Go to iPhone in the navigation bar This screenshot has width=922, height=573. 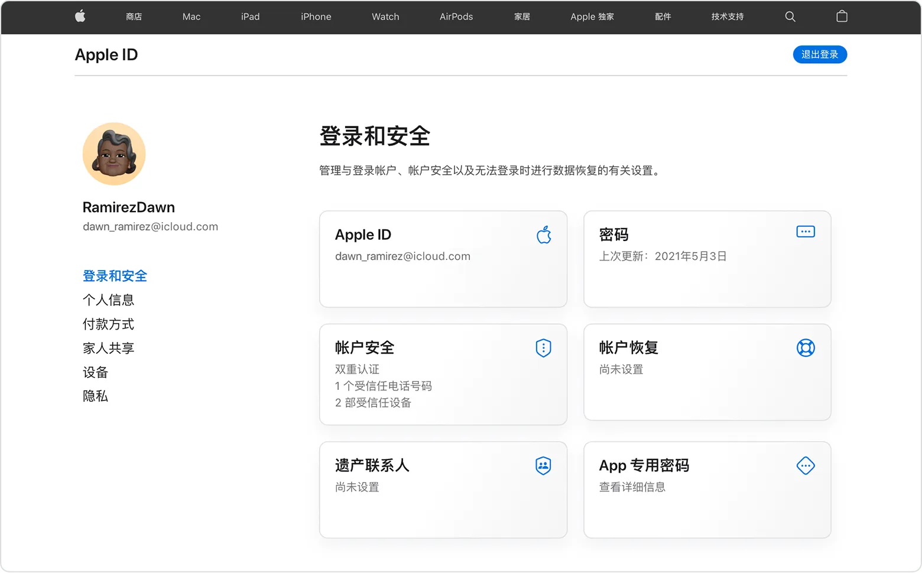click(316, 17)
